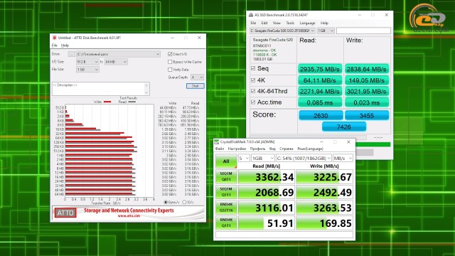Uncheck the Seq test in AS SSD
455x256 pixels.
[253, 68]
